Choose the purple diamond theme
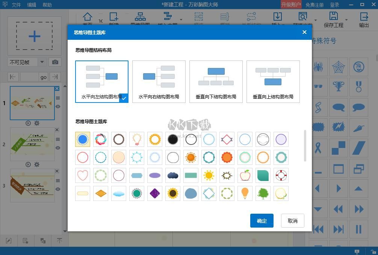 tap(155, 193)
